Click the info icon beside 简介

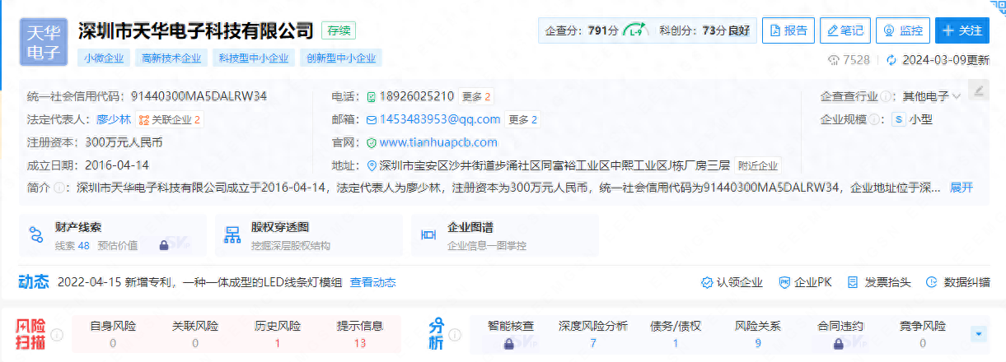click(59, 188)
